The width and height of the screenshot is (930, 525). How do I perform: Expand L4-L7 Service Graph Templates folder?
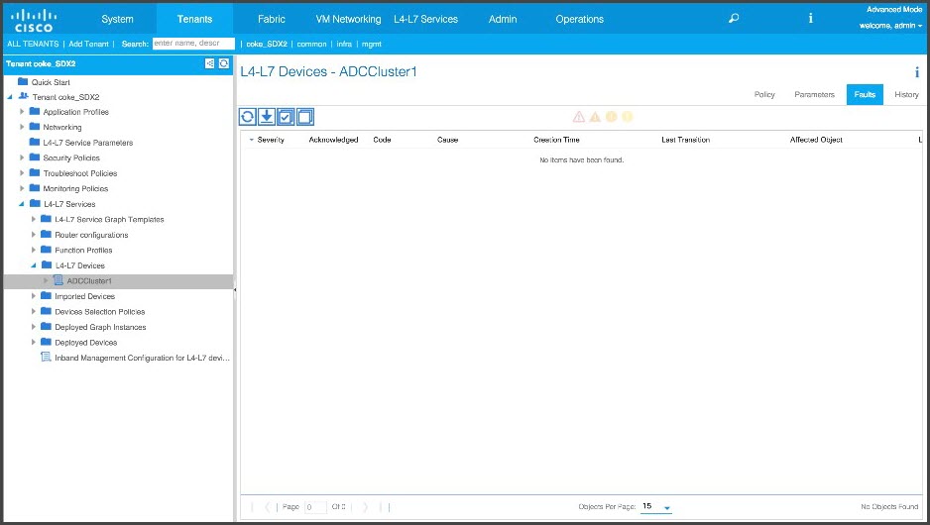point(34,219)
